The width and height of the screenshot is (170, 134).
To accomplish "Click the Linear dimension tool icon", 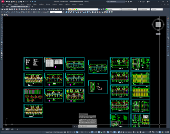I will coord(2,12).
